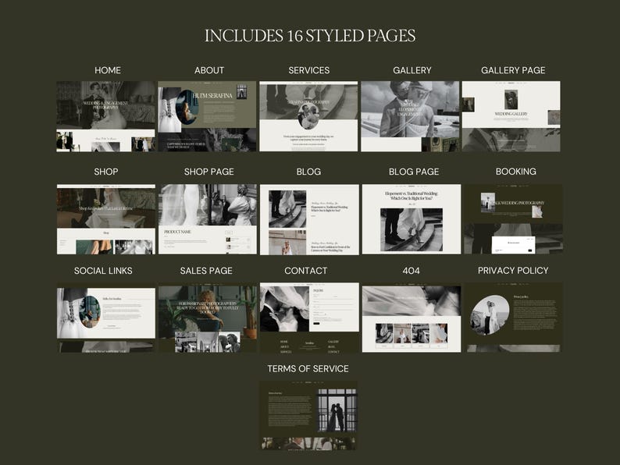Open the CONTACT page thumbnail
Screen dimensions: 620x465
pyautogui.click(x=309, y=318)
